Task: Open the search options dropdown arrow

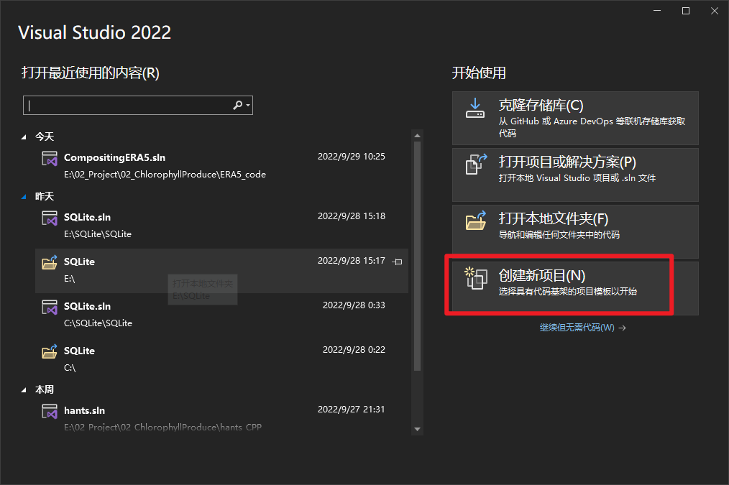Action: [x=248, y=106]
